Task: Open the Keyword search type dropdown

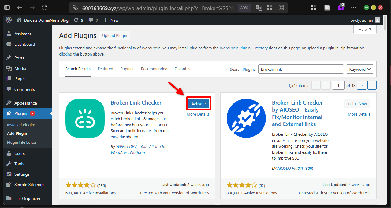Action: (360, 69)
